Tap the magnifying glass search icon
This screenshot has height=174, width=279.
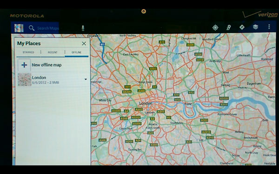32,28
